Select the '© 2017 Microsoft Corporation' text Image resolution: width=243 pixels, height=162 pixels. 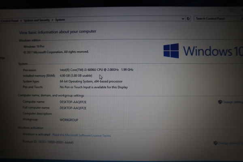click(43, 52)
